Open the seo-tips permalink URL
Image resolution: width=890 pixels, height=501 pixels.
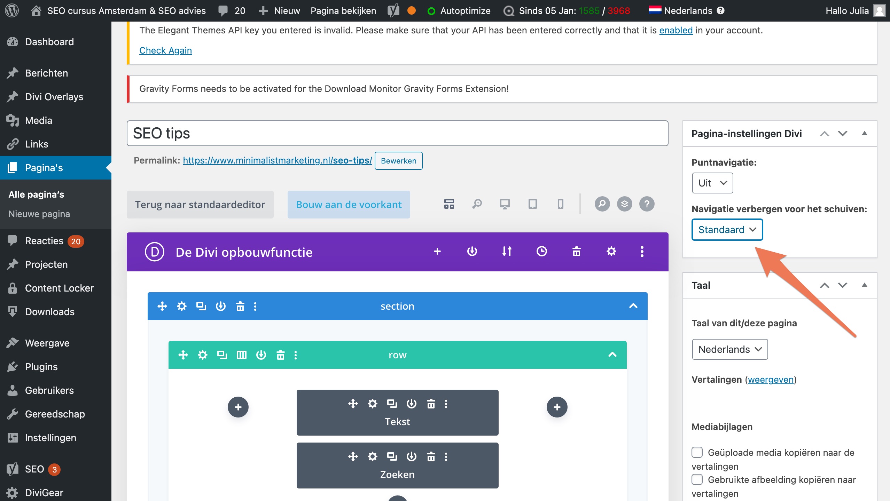point(277,160)
